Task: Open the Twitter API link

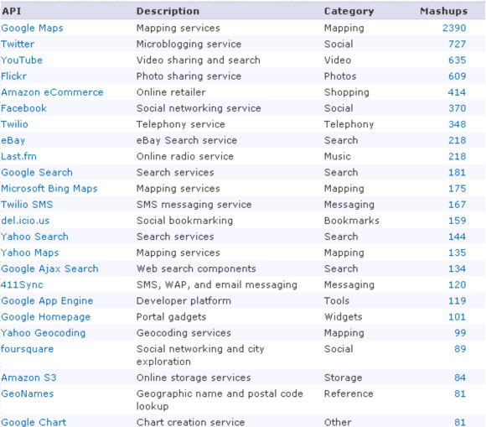Action: 18,44
